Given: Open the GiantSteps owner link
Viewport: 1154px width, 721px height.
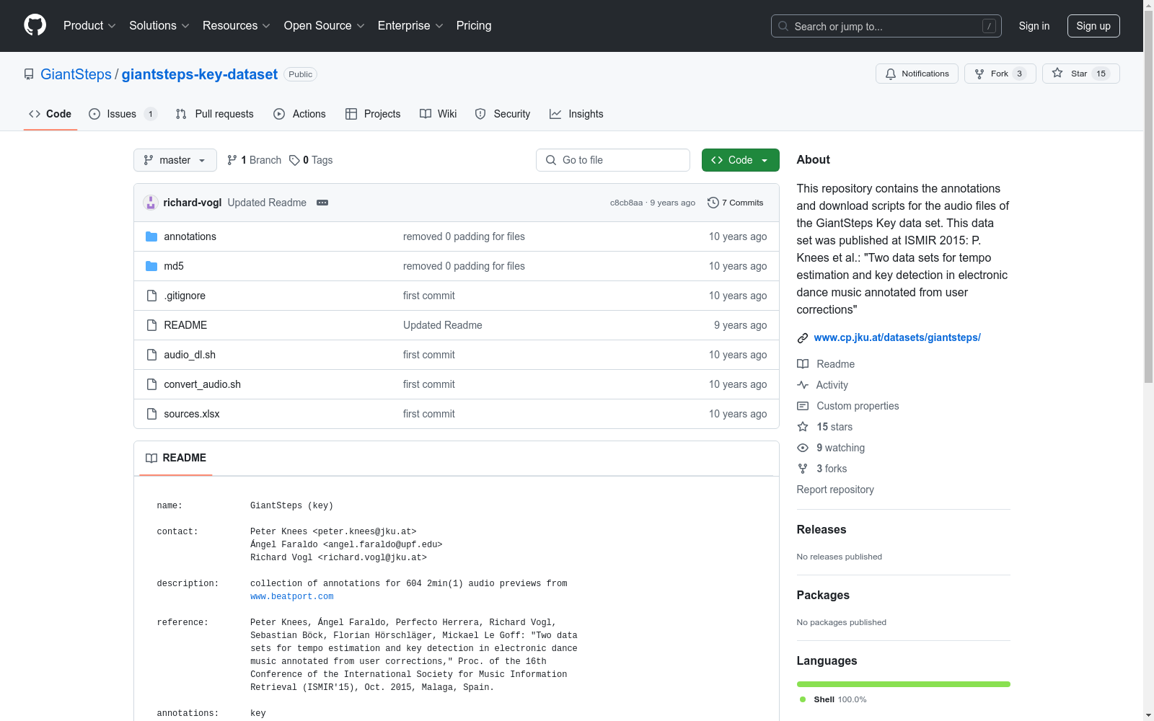Looking at the screenshot, I should tap(76, 74).
